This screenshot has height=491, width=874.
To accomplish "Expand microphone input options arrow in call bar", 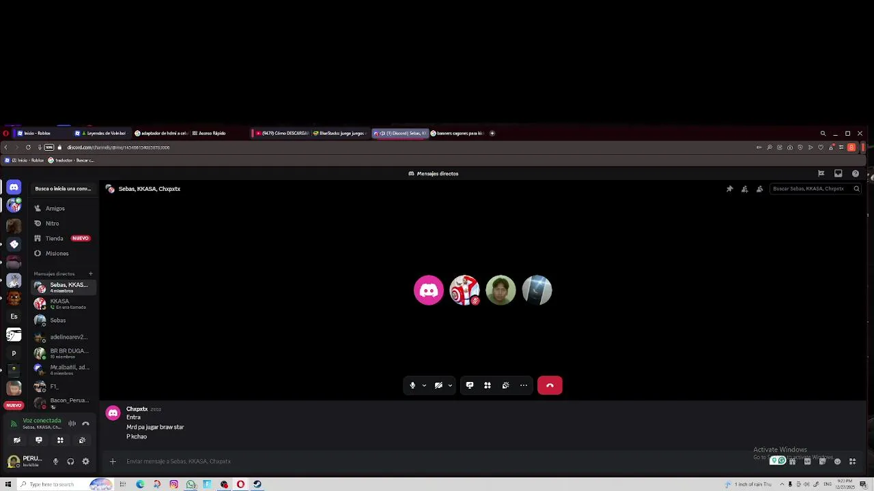I will coord(424,385).
